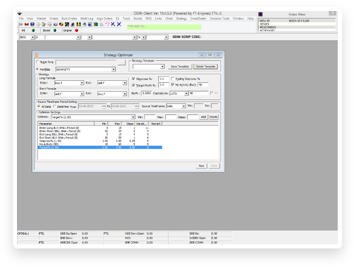Select the Enter Long.BUY.SMA1.Period (8) row
The image size is (355, 268).
pos(99,128)
